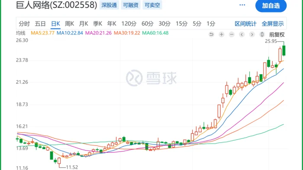Click the 25.95 high price marker
The width and height of the screenshot is (303, 170).
271,41
